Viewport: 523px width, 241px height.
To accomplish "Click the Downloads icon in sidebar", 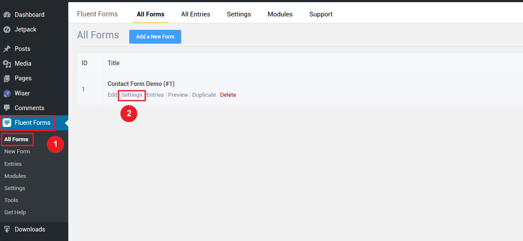I will tap(7, 229).
